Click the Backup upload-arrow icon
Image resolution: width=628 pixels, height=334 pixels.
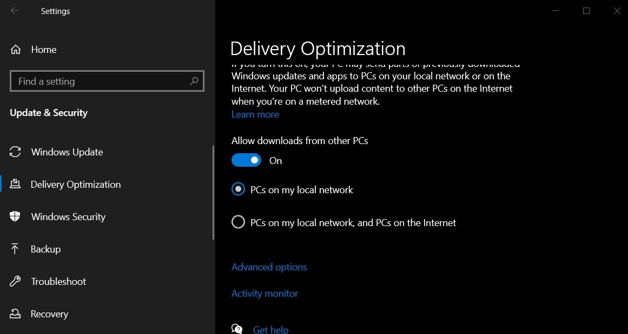[x=14, y=249]
